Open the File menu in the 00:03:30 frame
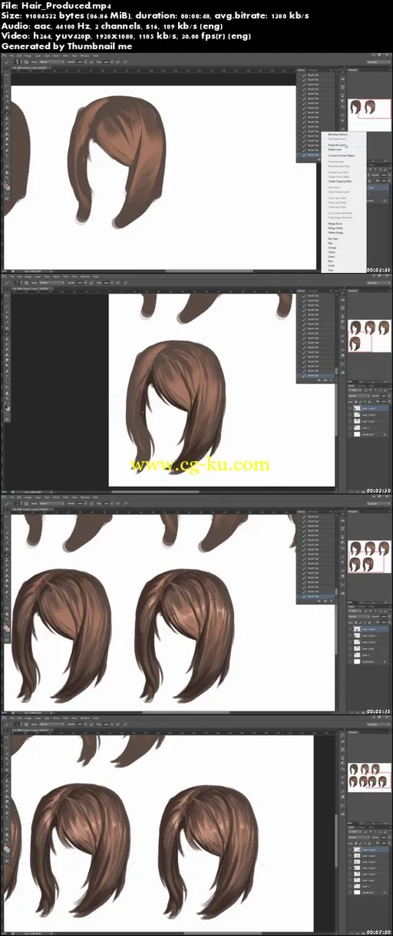The image size is (393, 936). tap(12, 276)
